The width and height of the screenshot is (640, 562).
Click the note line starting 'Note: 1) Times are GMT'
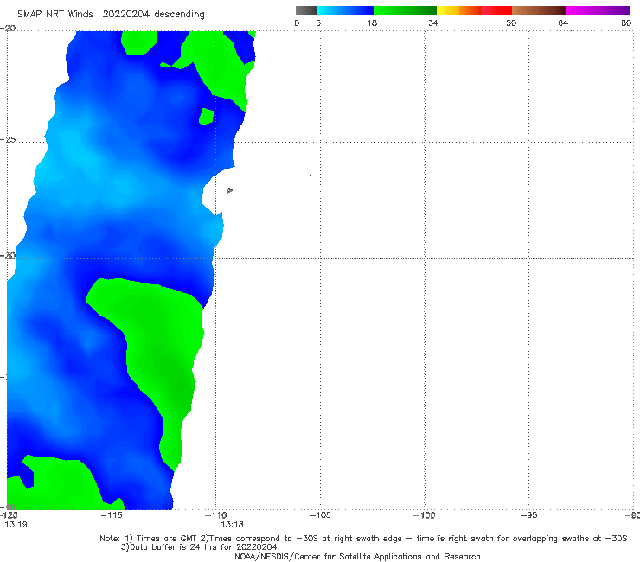pyautogui.click(x=363, y=539)
